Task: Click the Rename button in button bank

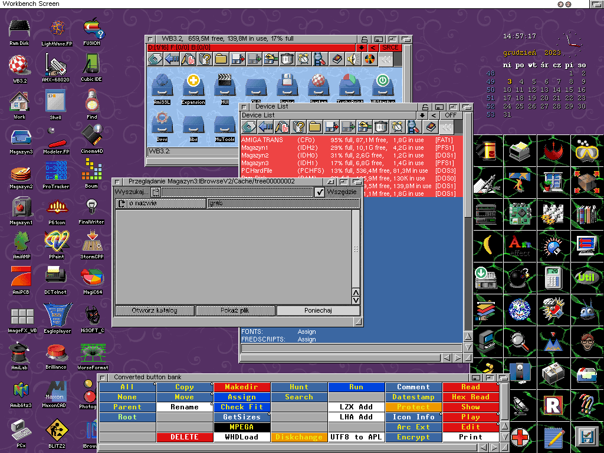Action: 185,407
